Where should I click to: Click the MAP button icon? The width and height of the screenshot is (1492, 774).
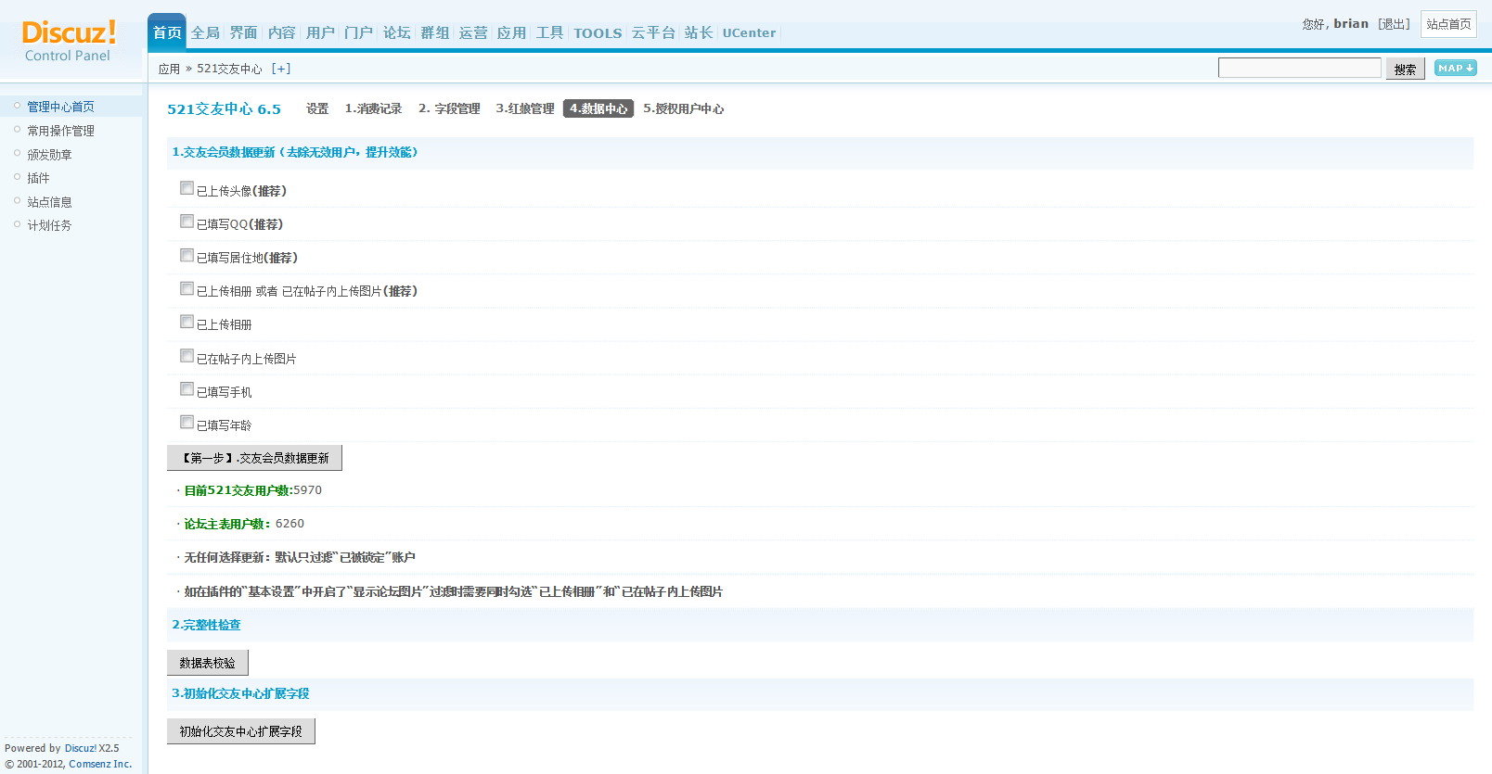pyautogui.click(x=1455, y=68)
